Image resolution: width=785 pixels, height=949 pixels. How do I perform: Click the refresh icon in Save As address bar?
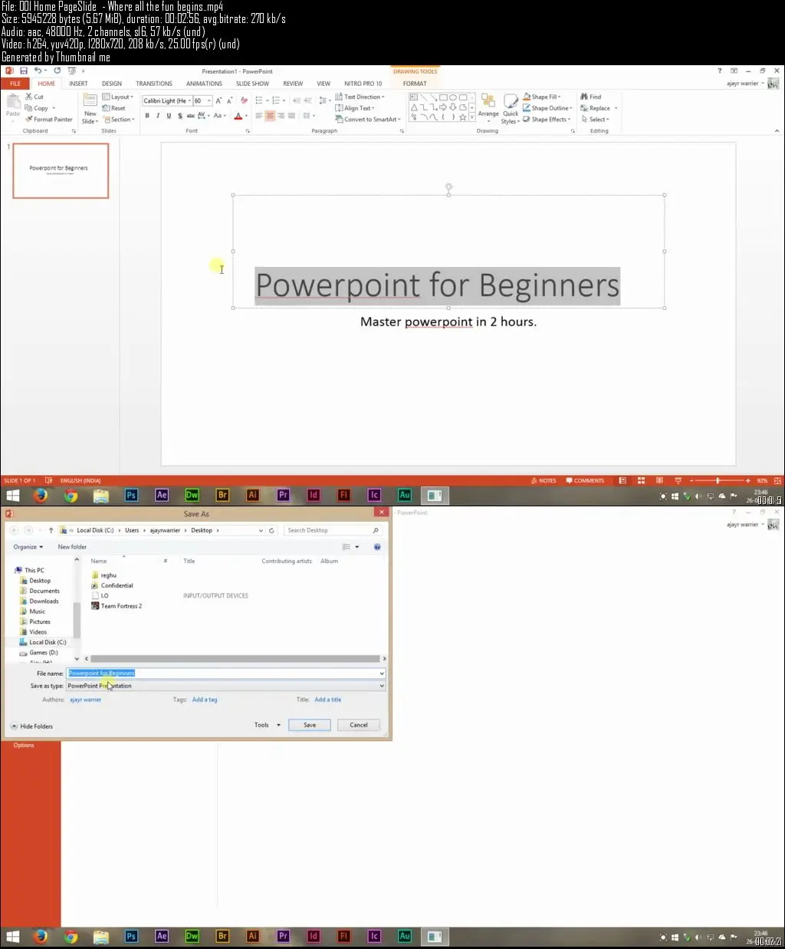coord(271,530)
